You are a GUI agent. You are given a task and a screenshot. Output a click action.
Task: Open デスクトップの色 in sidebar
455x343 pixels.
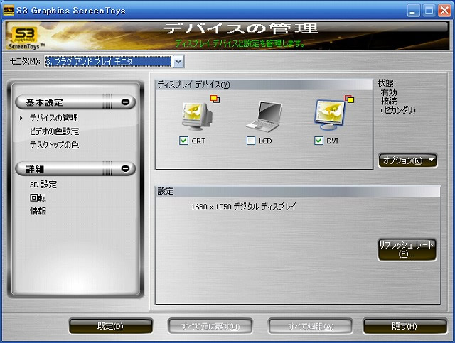(54, 145)
